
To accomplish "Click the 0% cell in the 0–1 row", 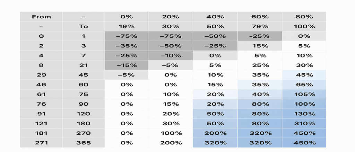I will tap(304, 36).
